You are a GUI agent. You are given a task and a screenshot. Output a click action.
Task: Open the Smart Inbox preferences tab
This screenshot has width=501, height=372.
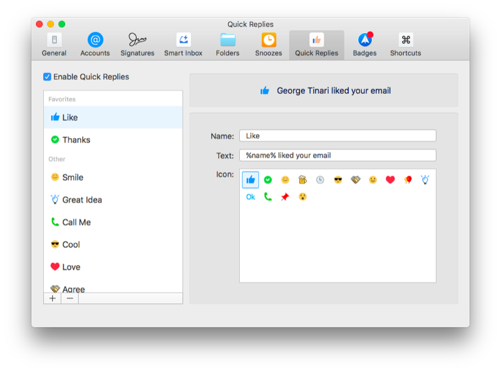coord(183,45)
